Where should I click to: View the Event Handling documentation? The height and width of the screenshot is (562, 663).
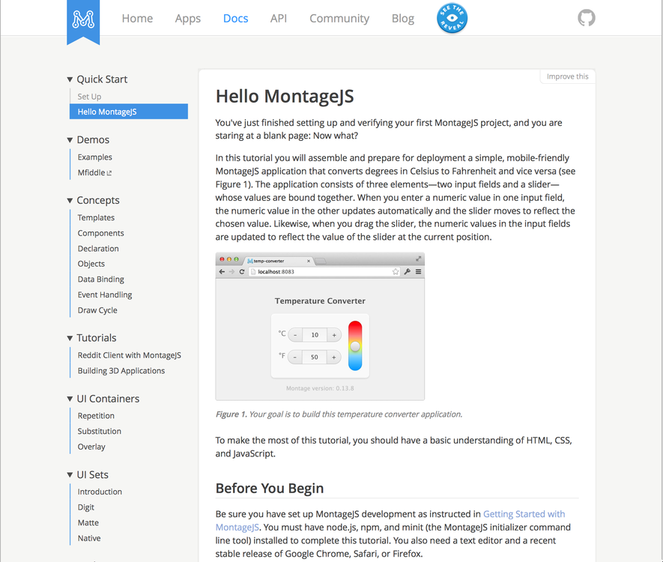tap(104, 294)
